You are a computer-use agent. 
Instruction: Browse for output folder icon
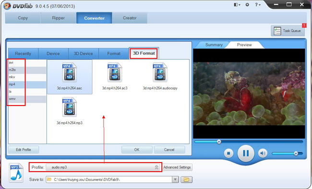click(186, 180)
